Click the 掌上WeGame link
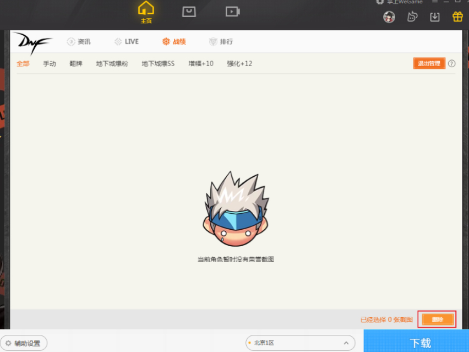 (400, 2)
